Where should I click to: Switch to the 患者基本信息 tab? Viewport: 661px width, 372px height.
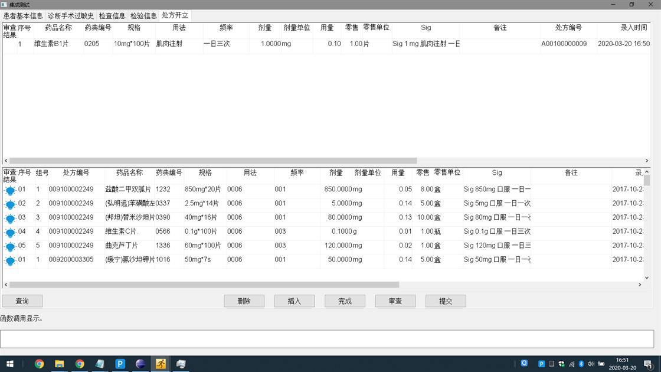23,16
